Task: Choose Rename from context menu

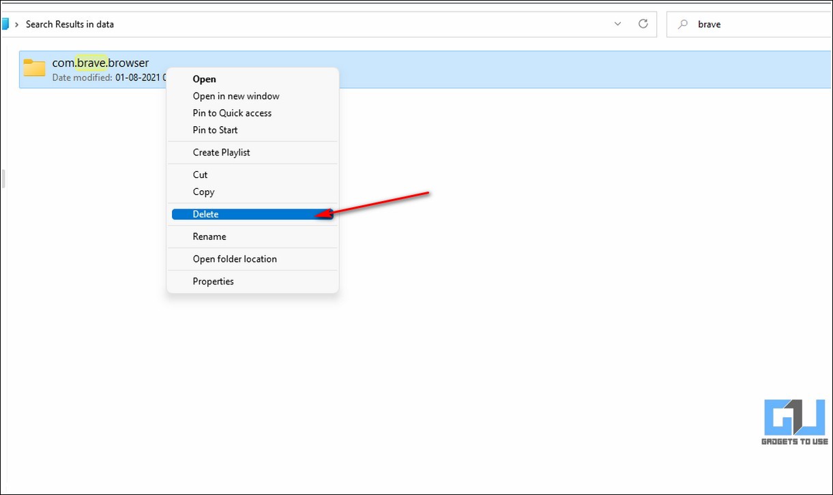Action: coord(252,237)
